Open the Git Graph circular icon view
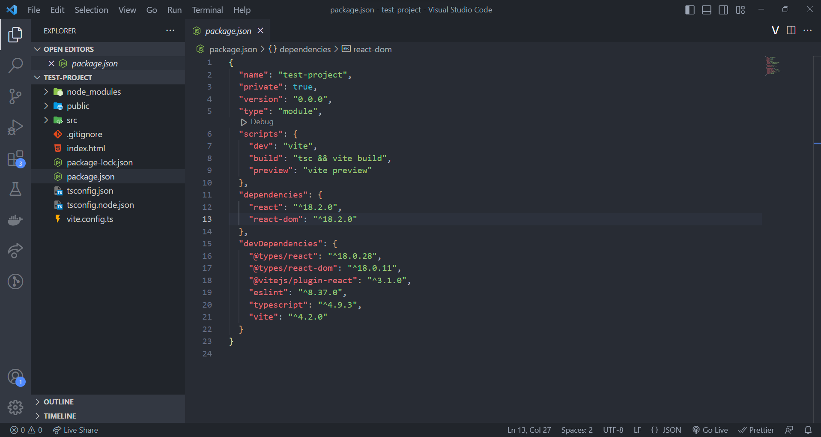The width and height of the screenshot is (821, 437). point(15,281)
